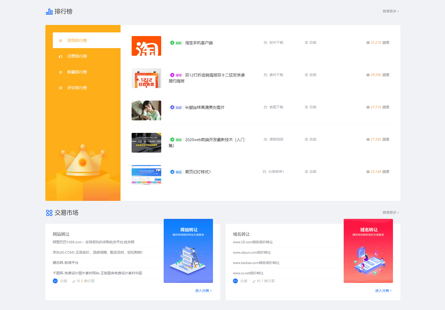
Task: Switch to 评论排行榜 tab
Action: point(87,88)
